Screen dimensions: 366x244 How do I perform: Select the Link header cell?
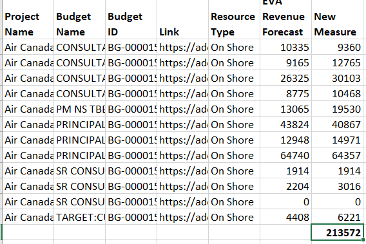[183, 19]
